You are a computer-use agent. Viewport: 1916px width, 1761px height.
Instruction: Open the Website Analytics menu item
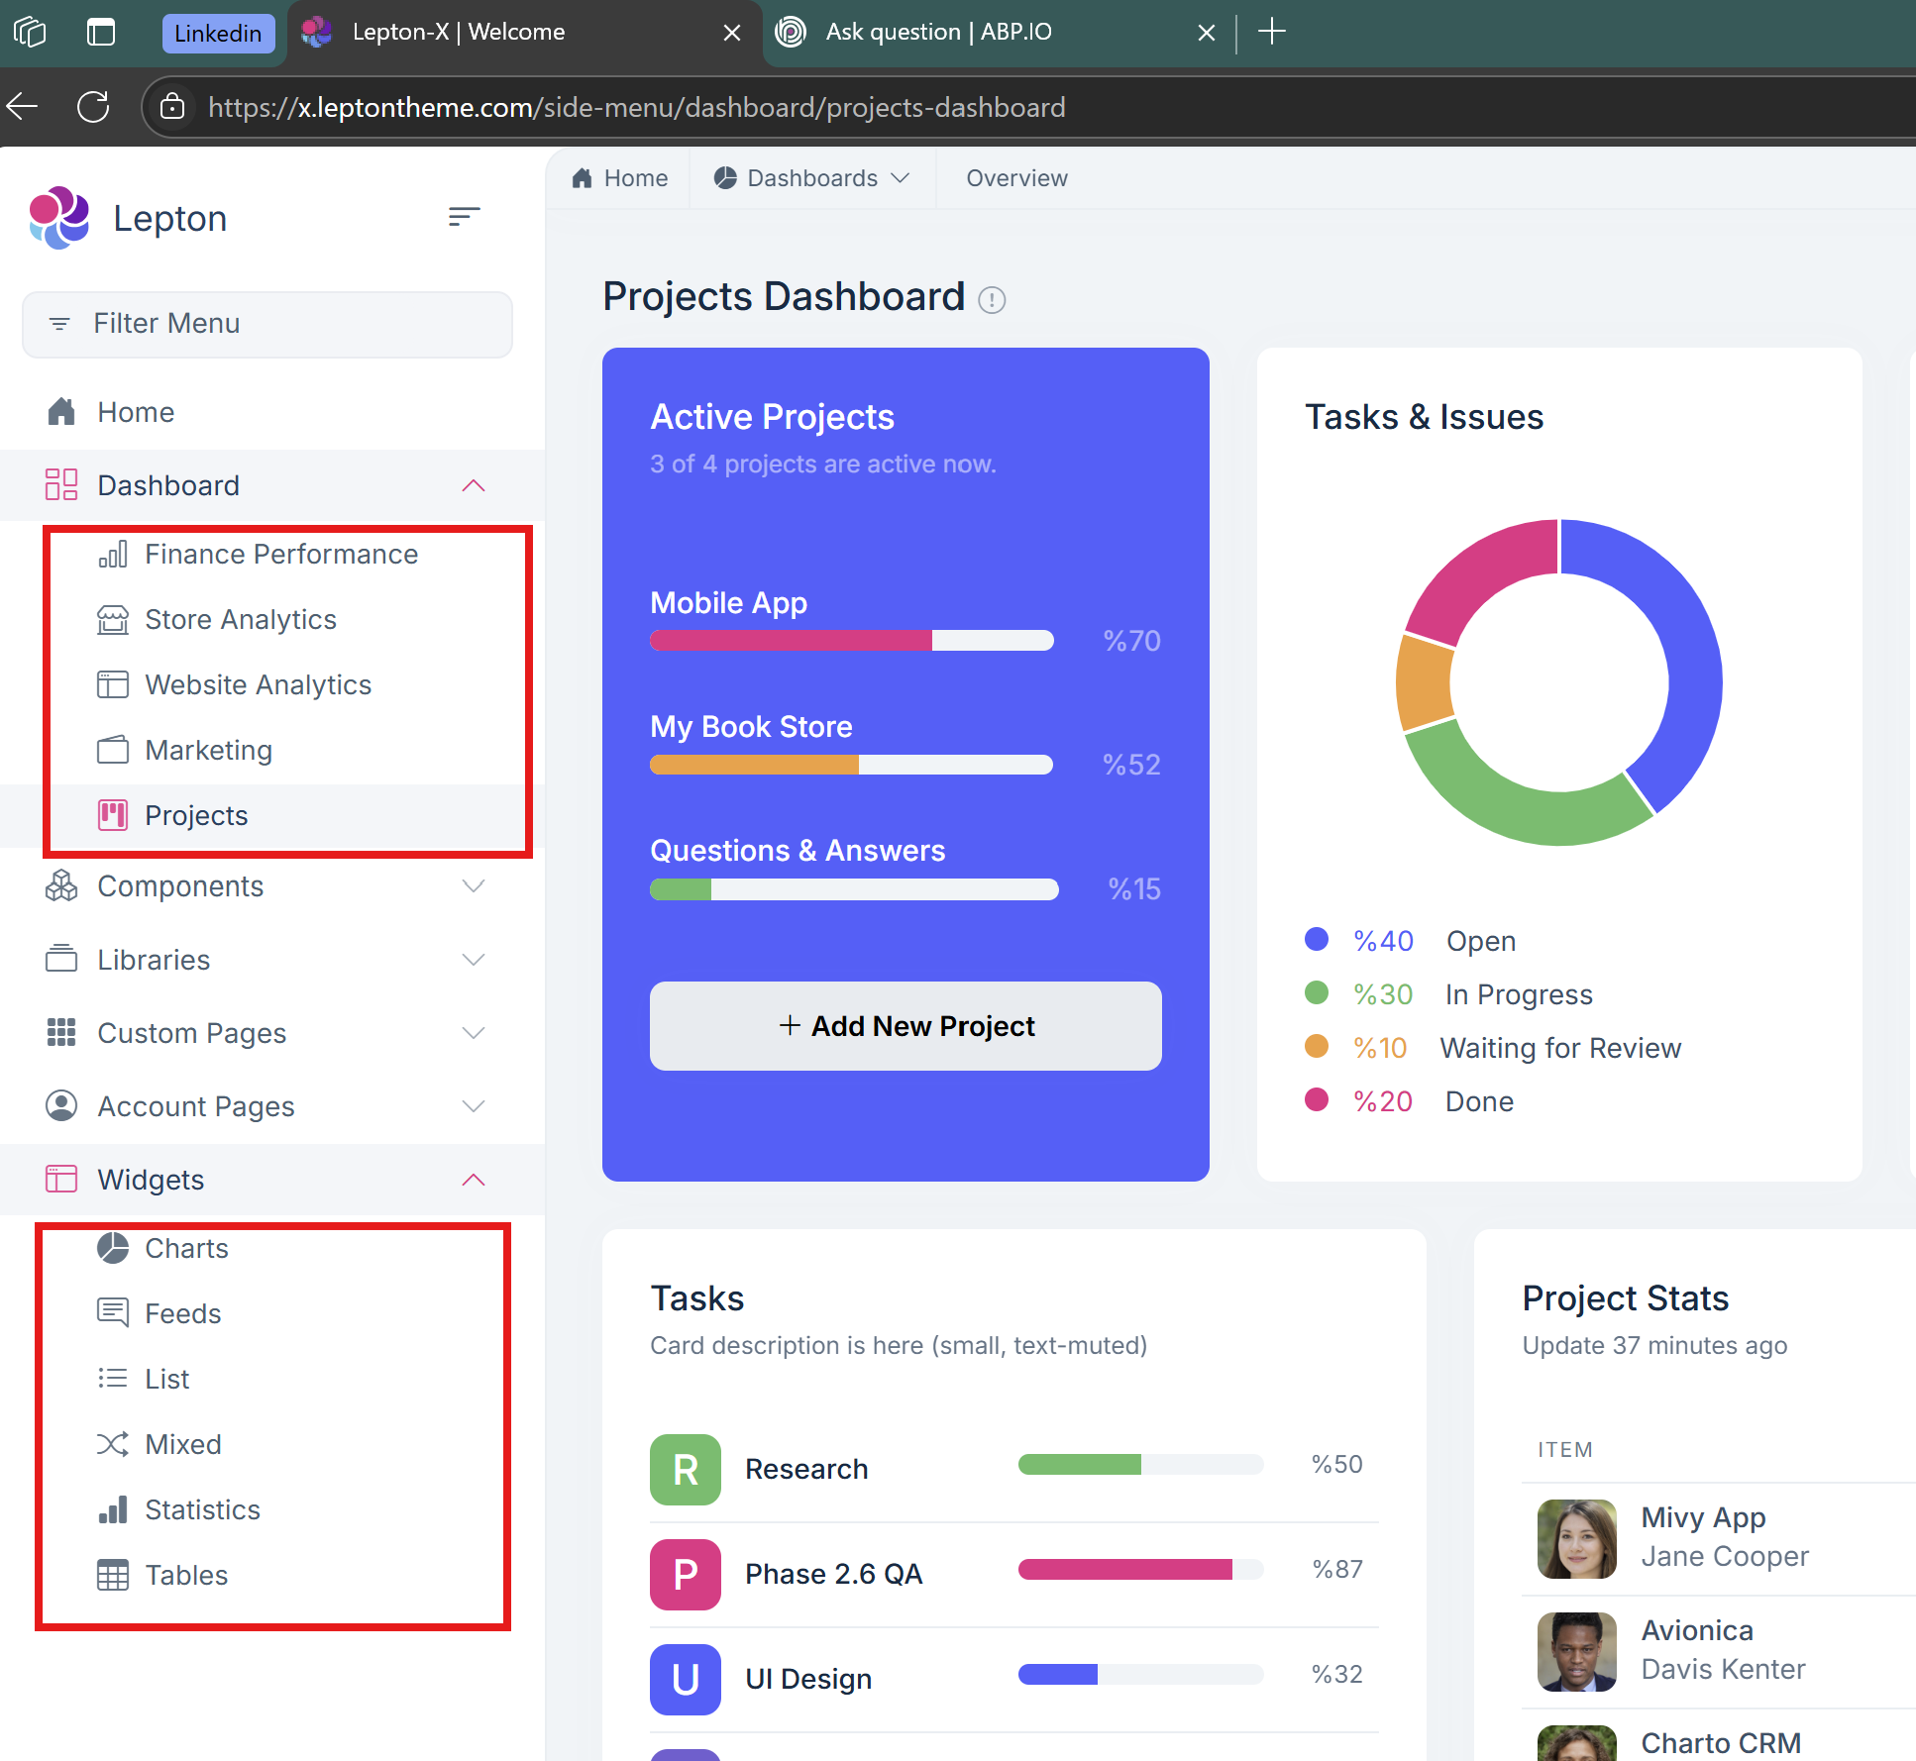click(258, 685)
